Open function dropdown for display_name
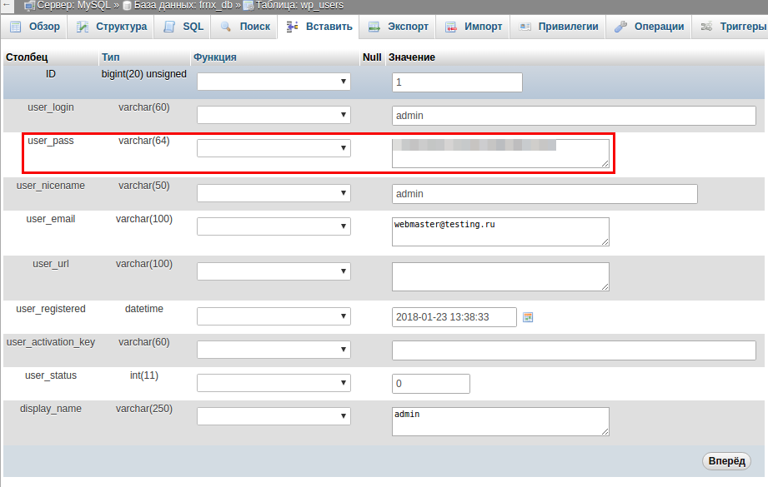The width and height of the screenshot is (768, 487). [x=274, y=416]
